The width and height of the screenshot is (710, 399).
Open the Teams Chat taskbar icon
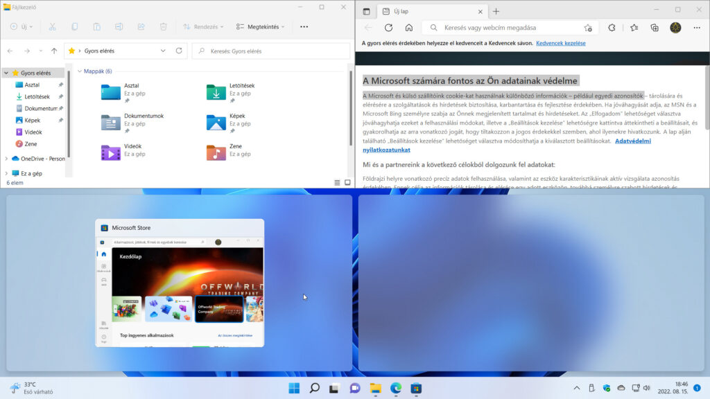coord(355,388)
